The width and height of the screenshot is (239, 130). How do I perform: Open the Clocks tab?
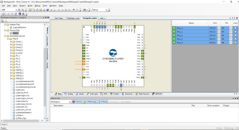coord(80,94)
